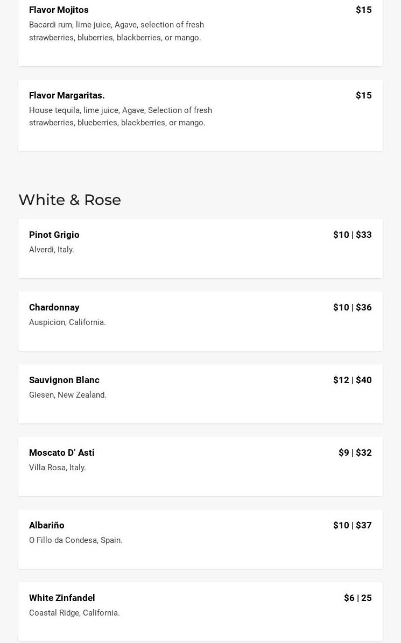Click the Pinot Grigio $10 | $33 price

[x=352, y=235]
